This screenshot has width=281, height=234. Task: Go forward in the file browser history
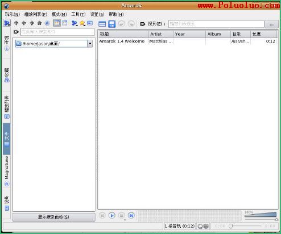[x=32, y=23]
